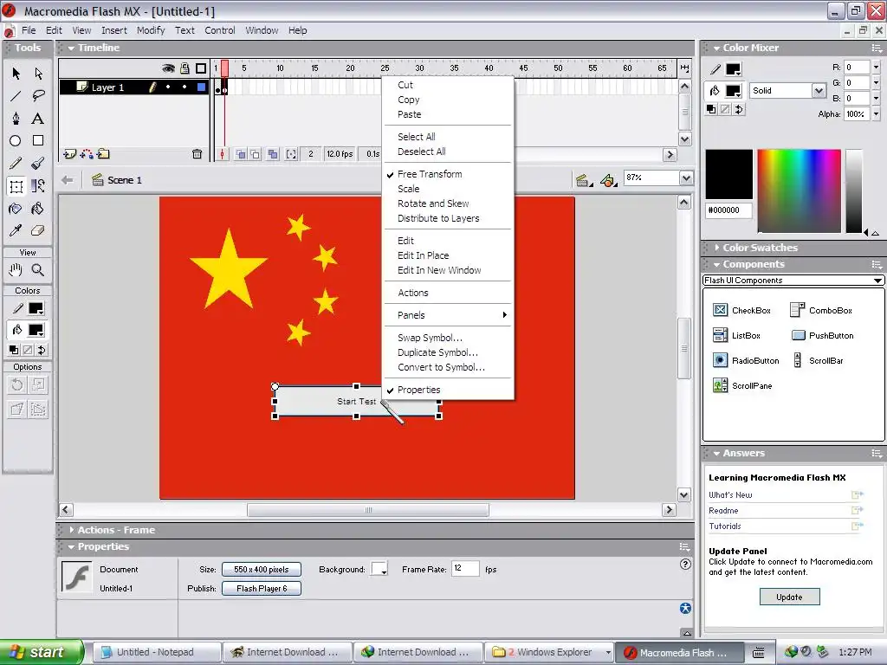The image size is (887, 665).
Task: Select the Oval tool
Action: point(16,141)
